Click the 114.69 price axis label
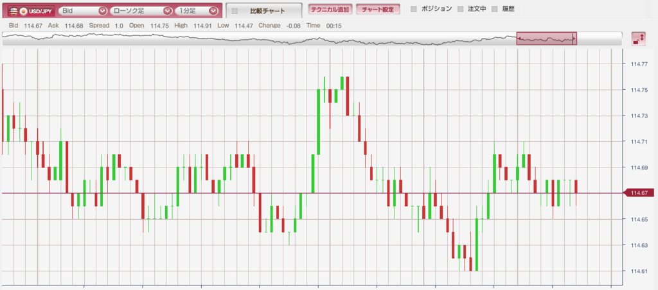This screenshot has width=658, height=290. tap(639, 167)
